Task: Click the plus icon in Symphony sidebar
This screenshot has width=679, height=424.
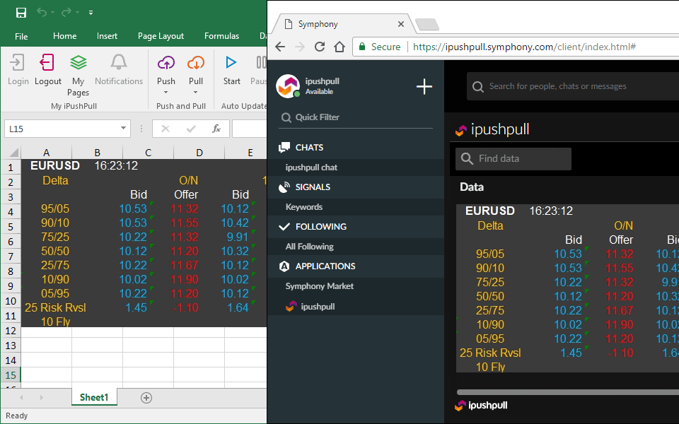Action: (424, 87)
